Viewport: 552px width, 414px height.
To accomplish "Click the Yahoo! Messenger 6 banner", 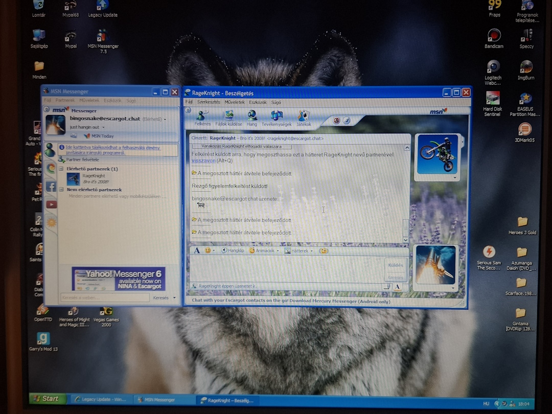I will [x=119, y=279].
